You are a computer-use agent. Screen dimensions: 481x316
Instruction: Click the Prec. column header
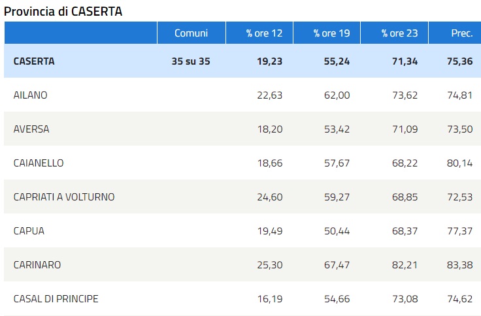(x=462, y=33)
